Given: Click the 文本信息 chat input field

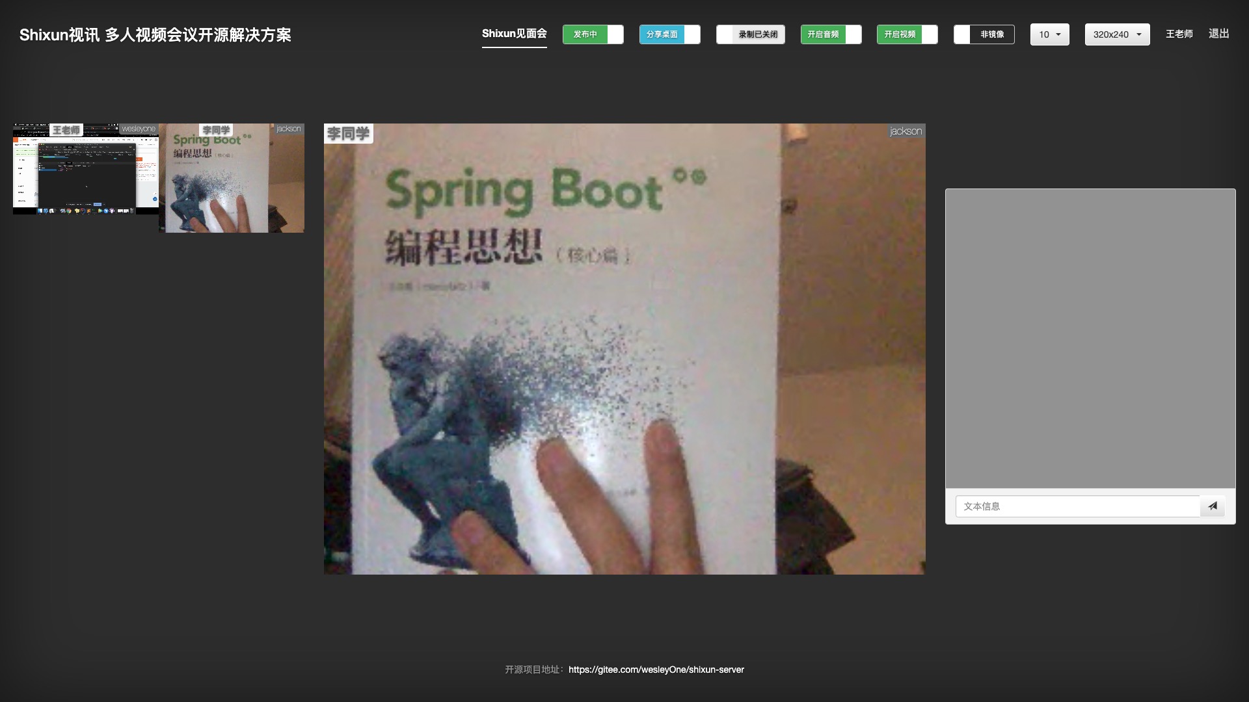Looking at the screenshot, I should coord(1077,506).
